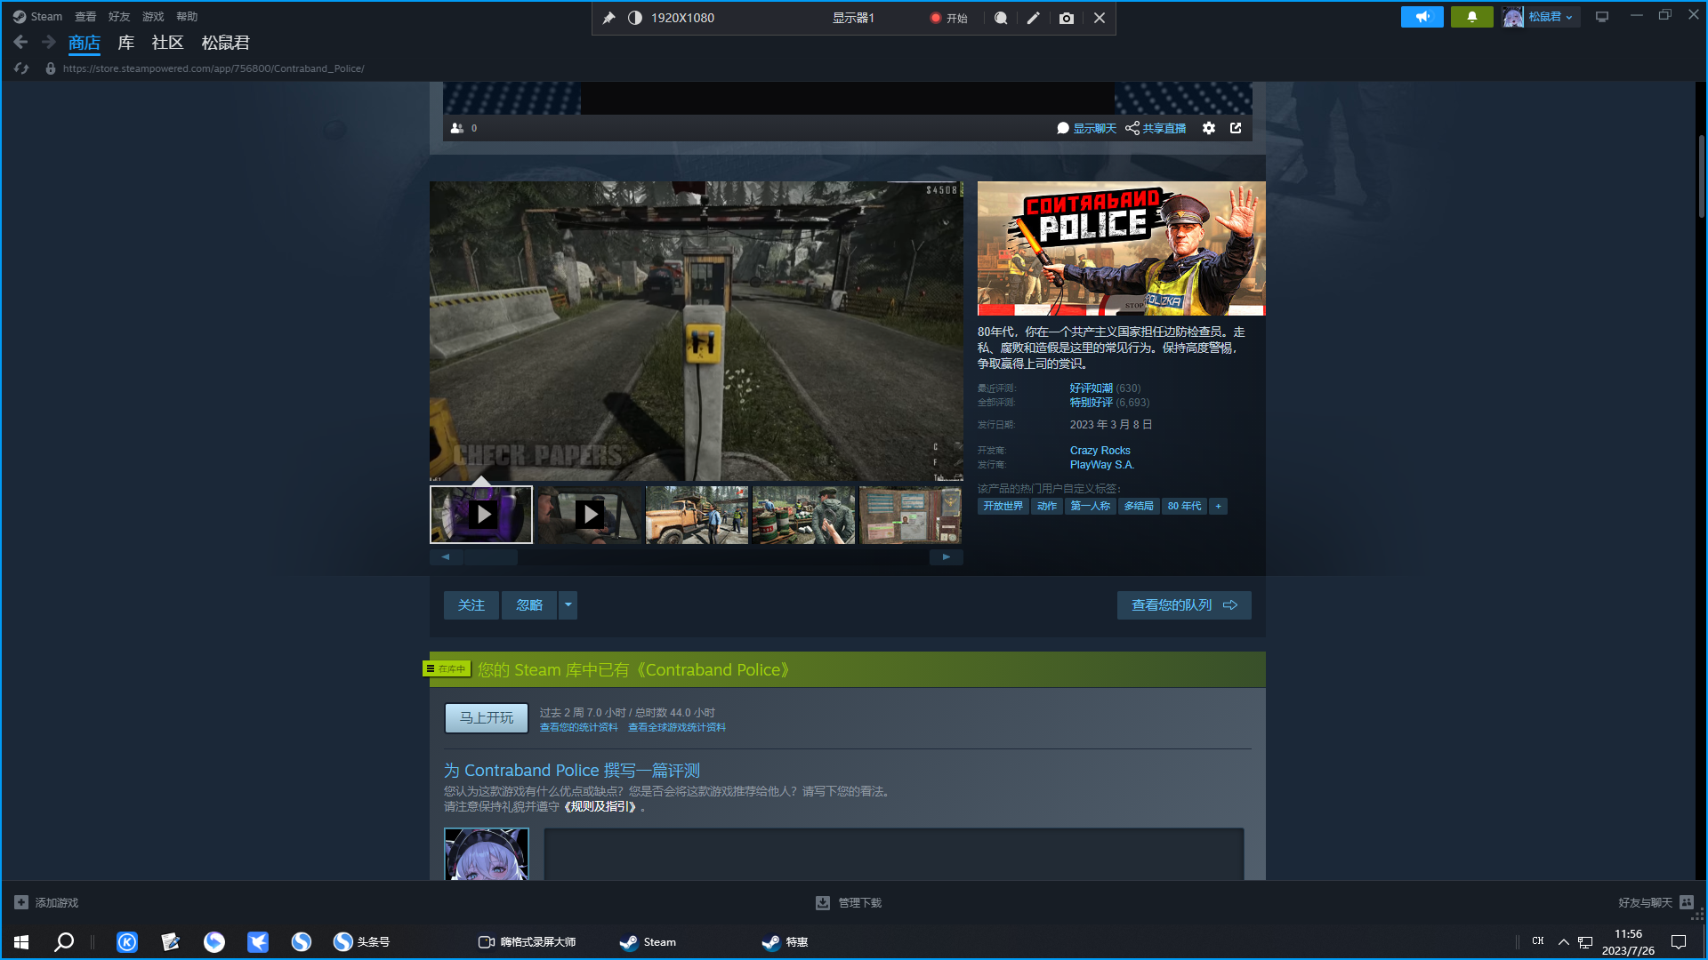Click the broadcast viewers count icon
1708x960 pixels.
click(x=457, y=128)
